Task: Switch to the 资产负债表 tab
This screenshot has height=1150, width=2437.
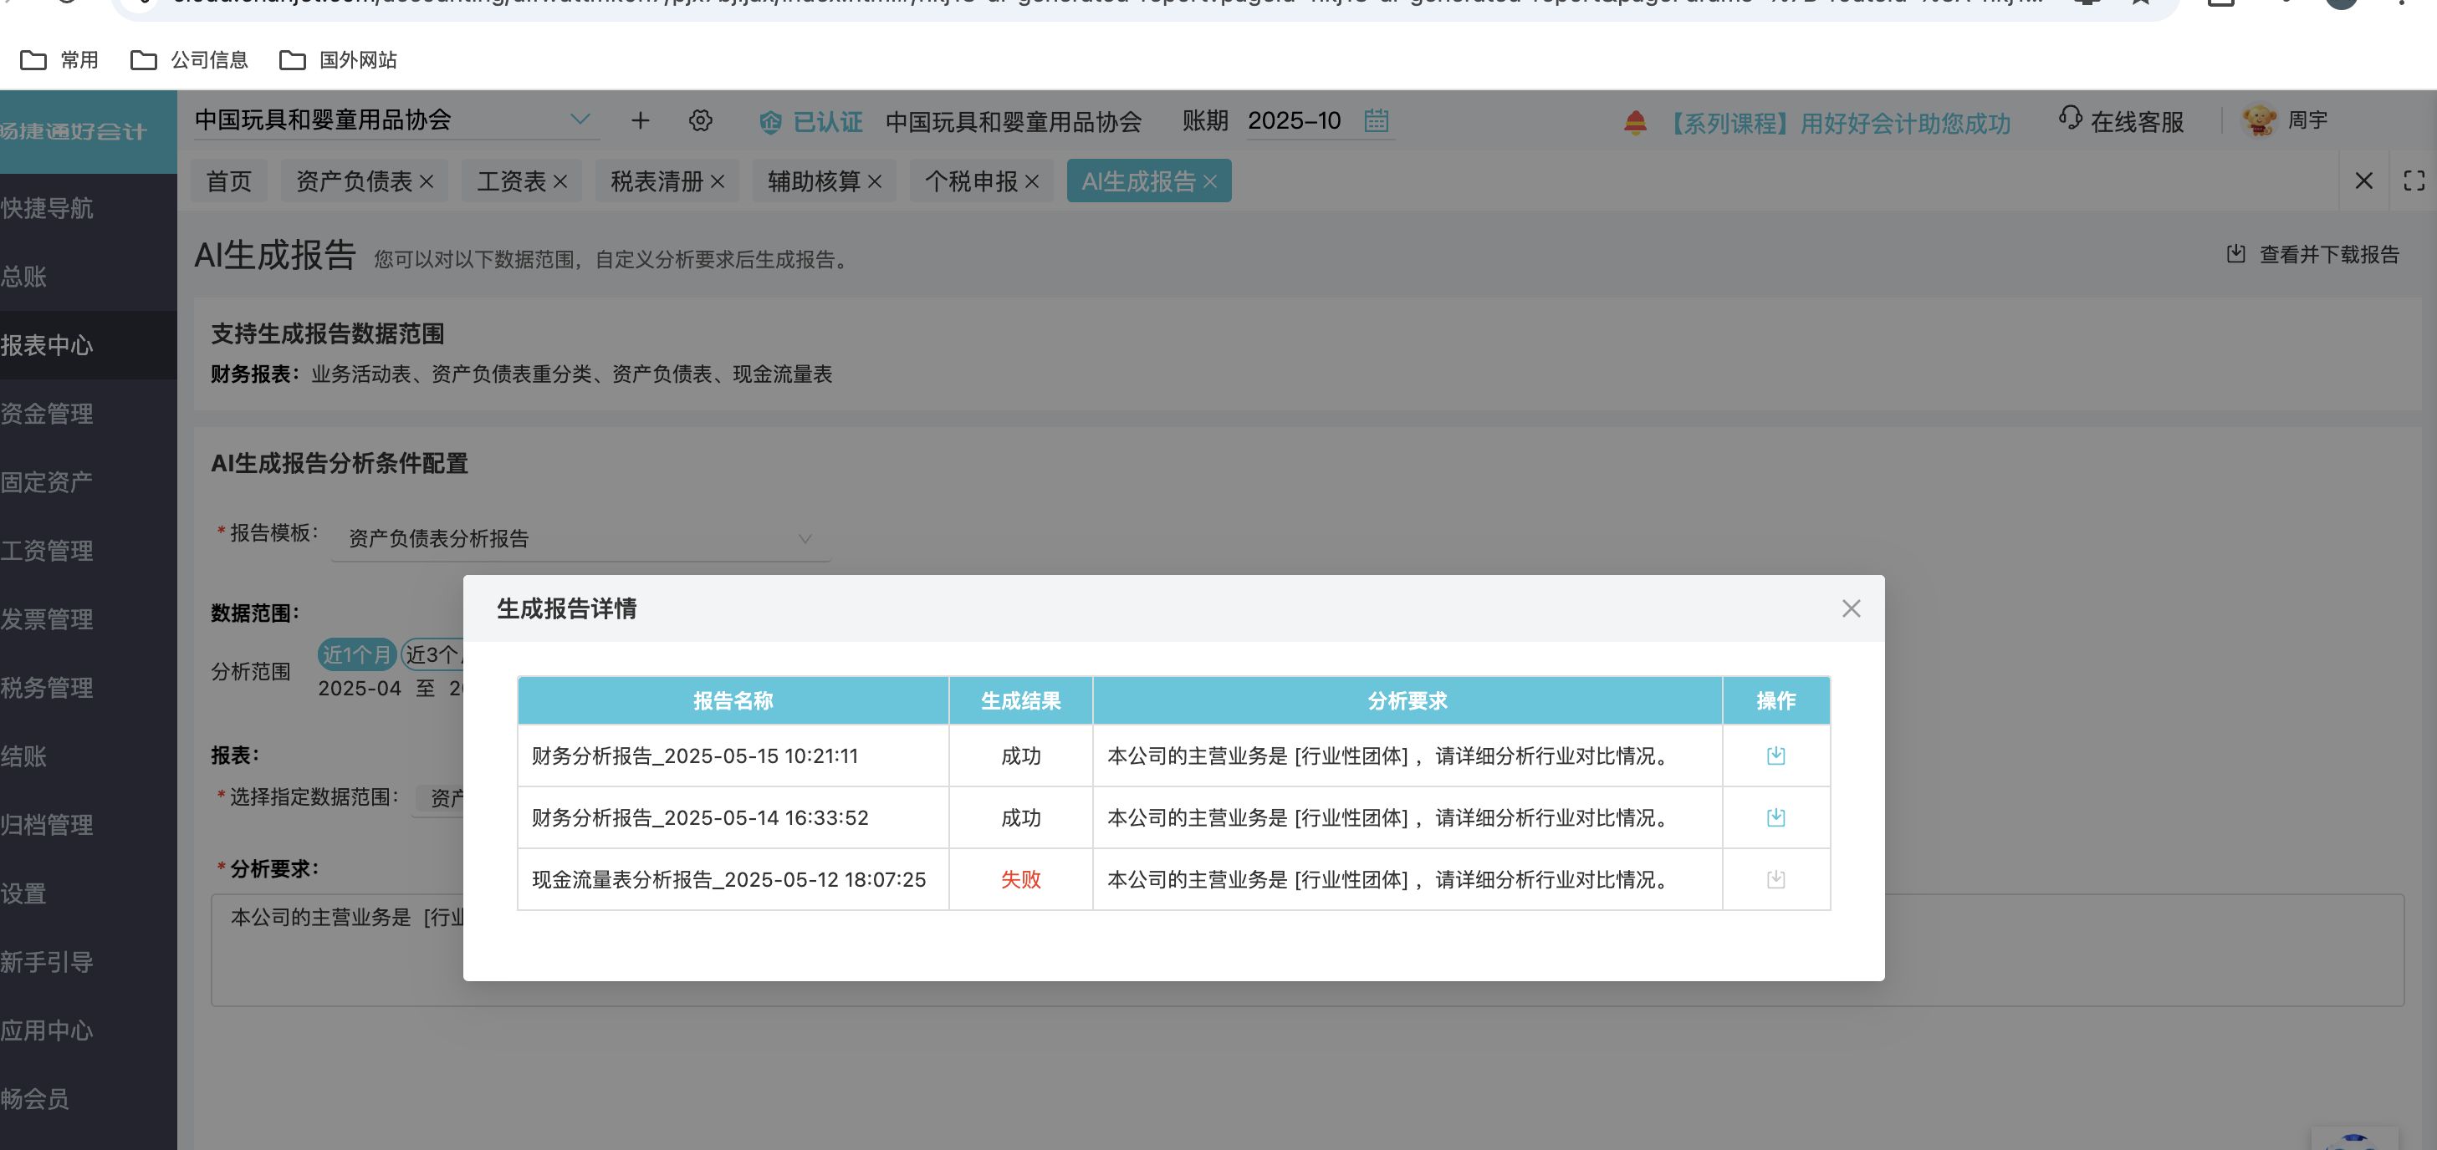Action: [354, 181]
